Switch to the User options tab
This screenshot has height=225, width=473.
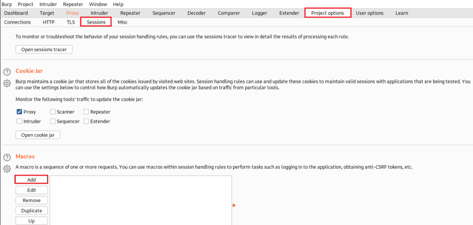(x=370, y=13)
